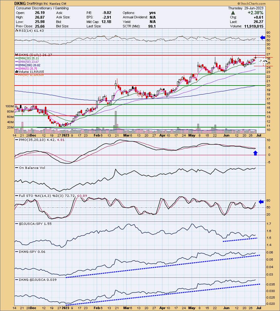Click the green up-triangle change icon
The image size is (280, 311).
pos(233,13)
